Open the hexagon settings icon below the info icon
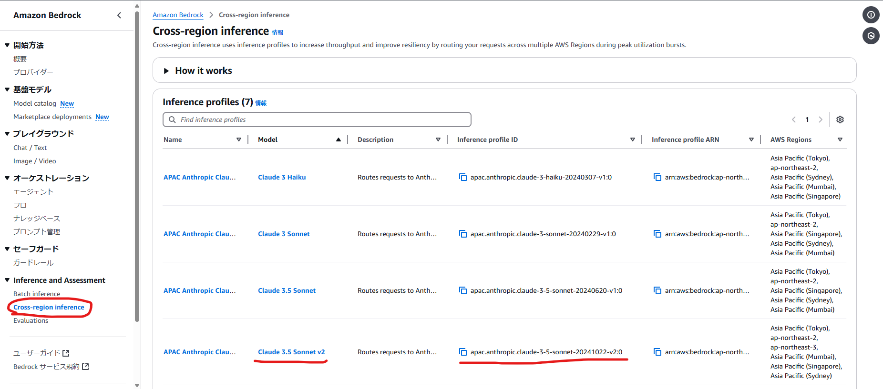The width and height of the screenshot is (883, 389). (871, 36)
